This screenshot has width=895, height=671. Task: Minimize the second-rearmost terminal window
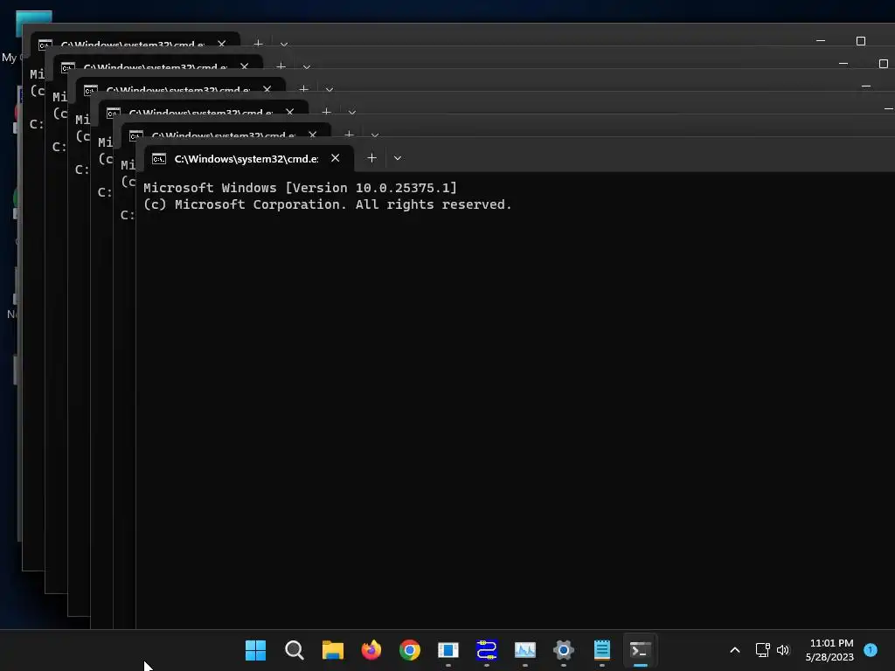click(x=843, y=64)
